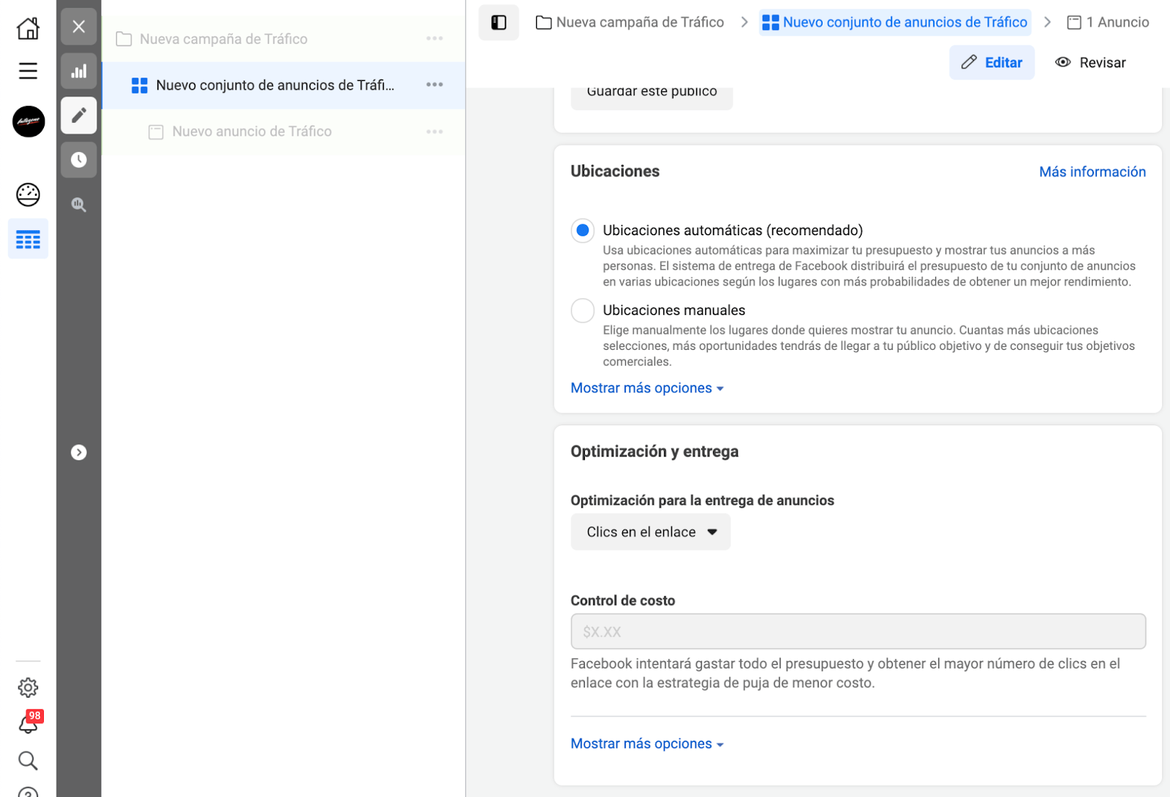Screen dimensions: 1170x797
Task: Open notifications bell with 98 badge
Action: 29,722
